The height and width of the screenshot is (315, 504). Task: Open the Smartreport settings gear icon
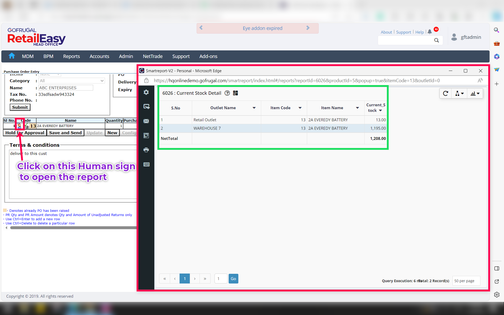[x=146, y=92]
